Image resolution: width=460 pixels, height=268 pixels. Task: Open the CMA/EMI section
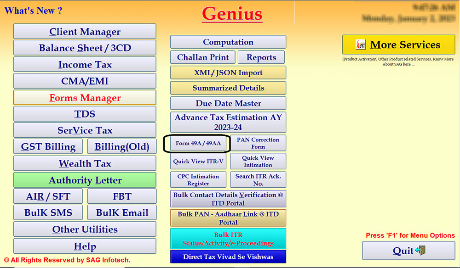(85, 81)
